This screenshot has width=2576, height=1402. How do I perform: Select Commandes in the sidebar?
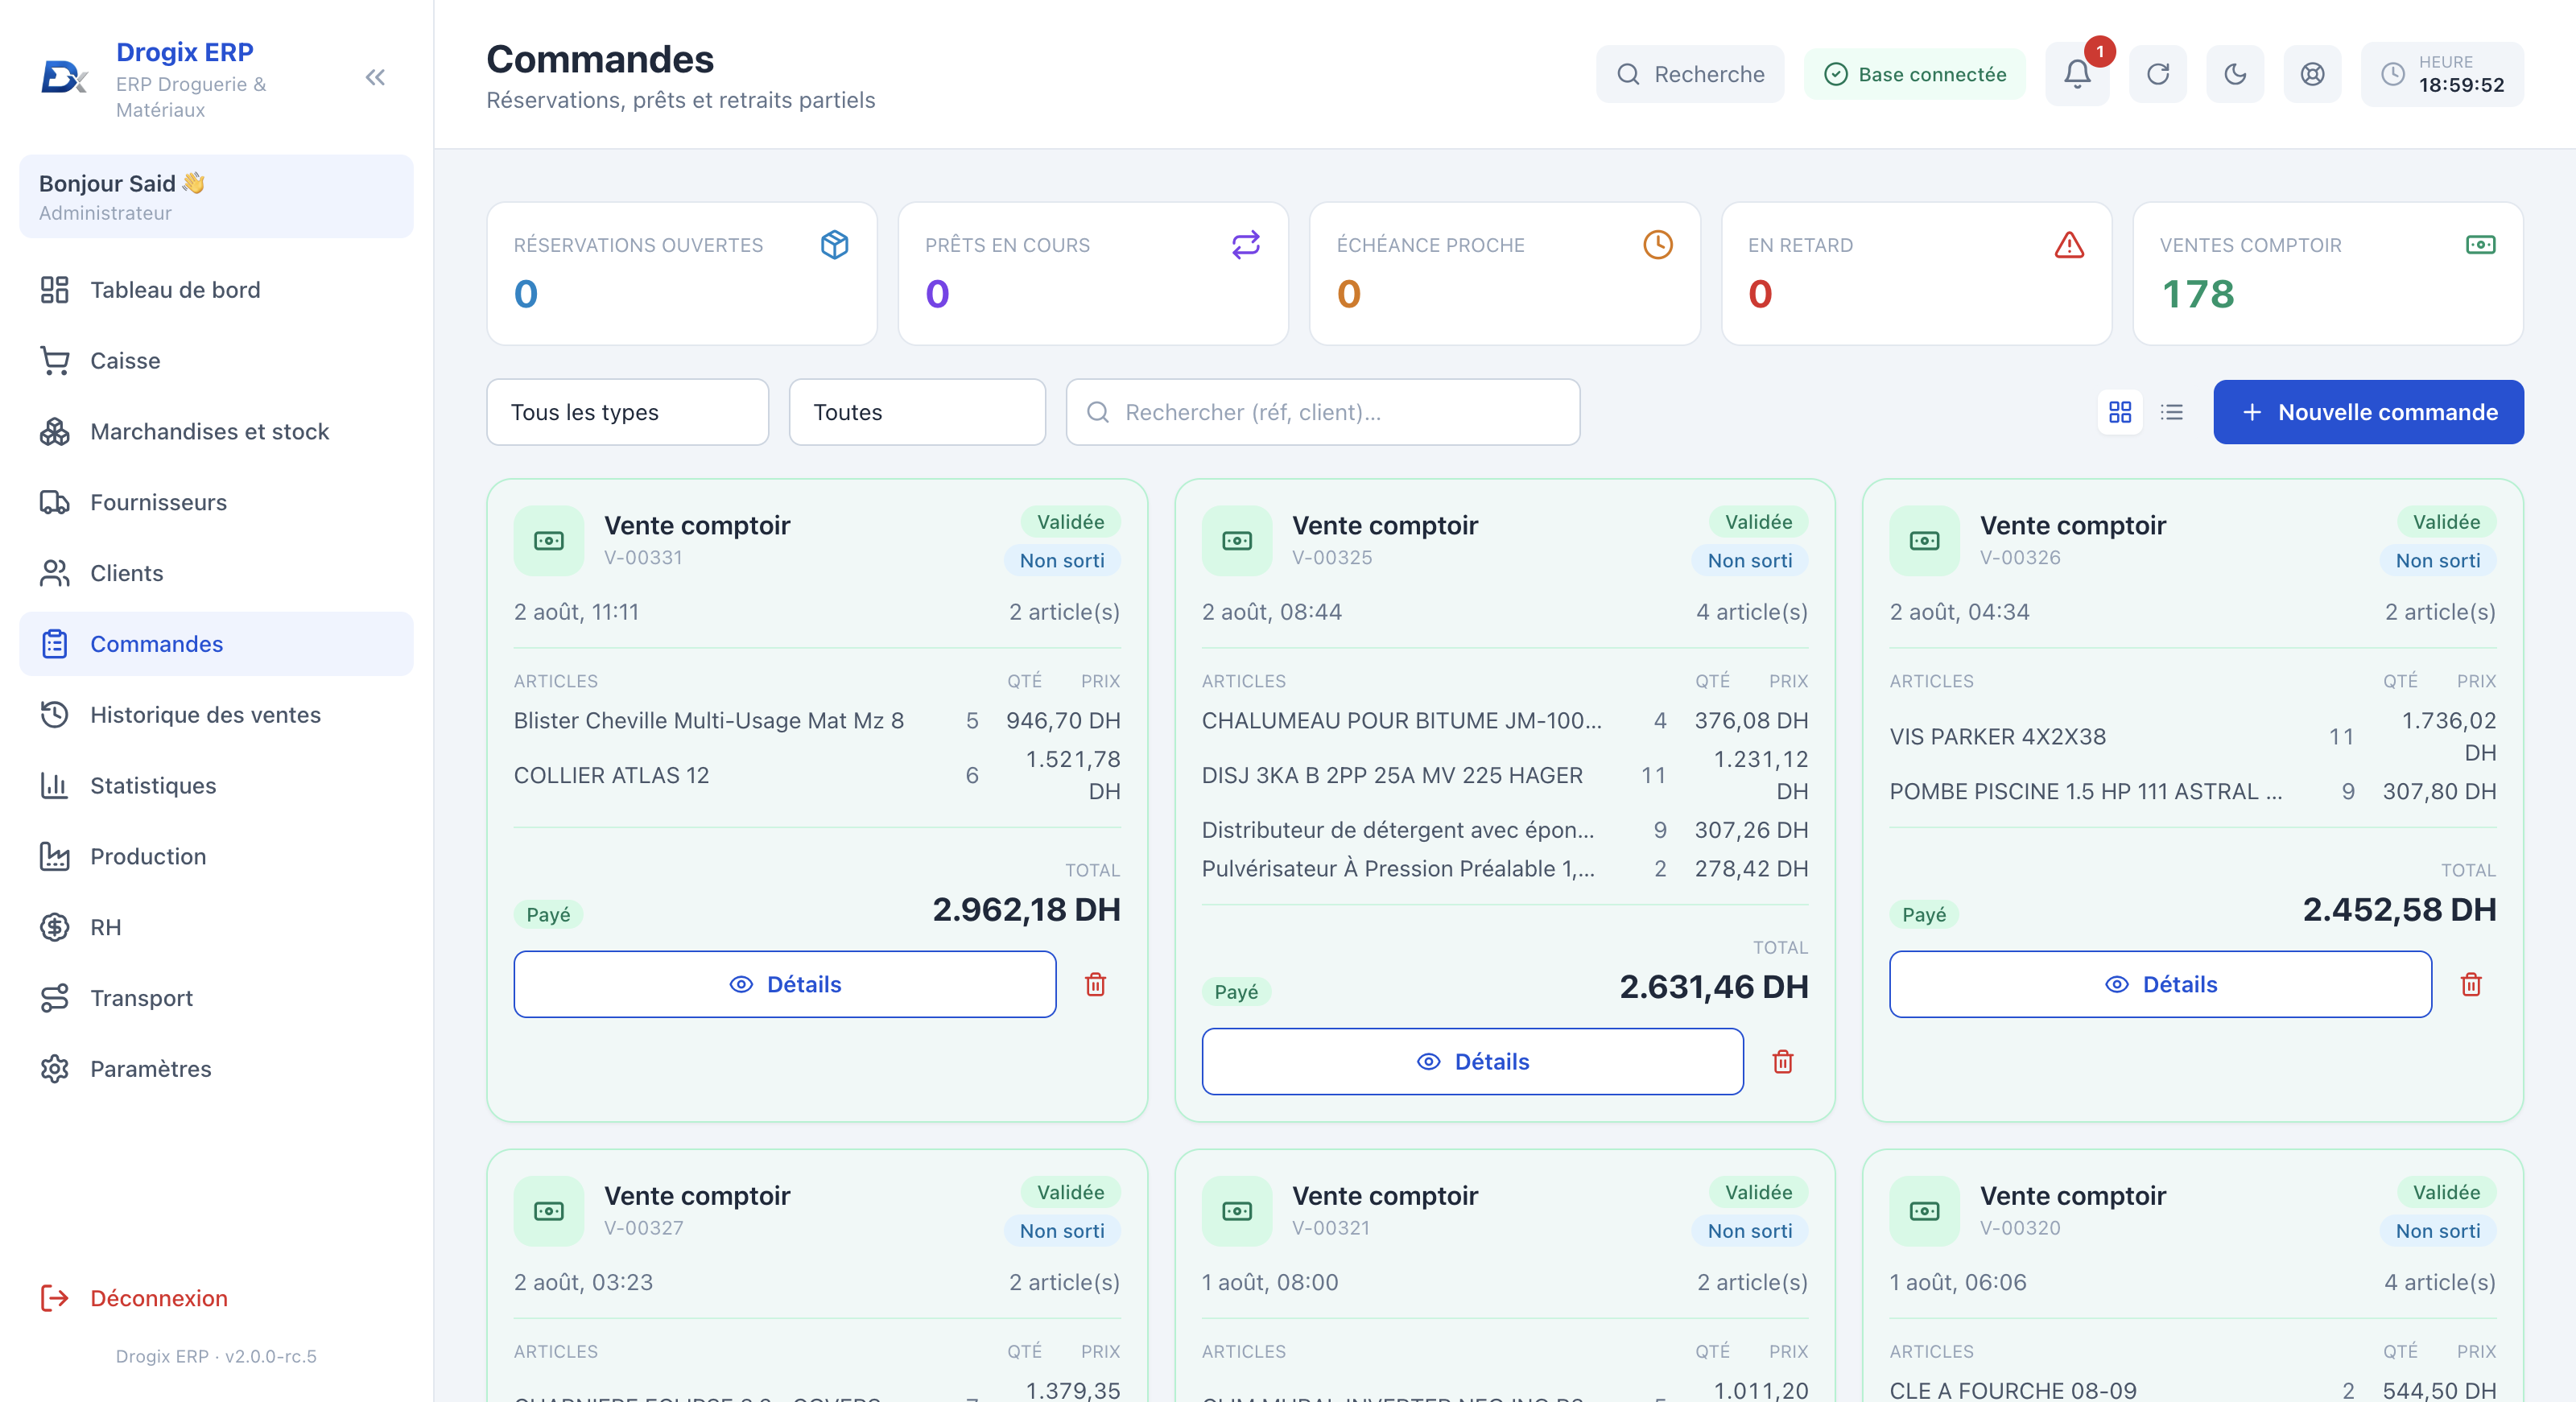pyautogui.click(x=216, y=644)
